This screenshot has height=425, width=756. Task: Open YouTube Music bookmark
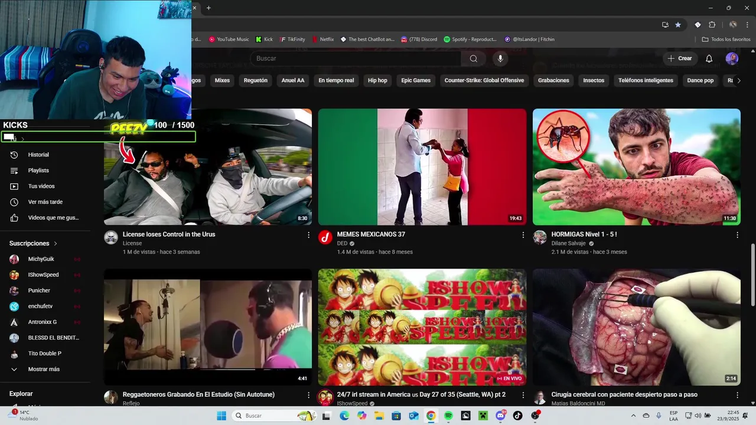click(229, 40)
